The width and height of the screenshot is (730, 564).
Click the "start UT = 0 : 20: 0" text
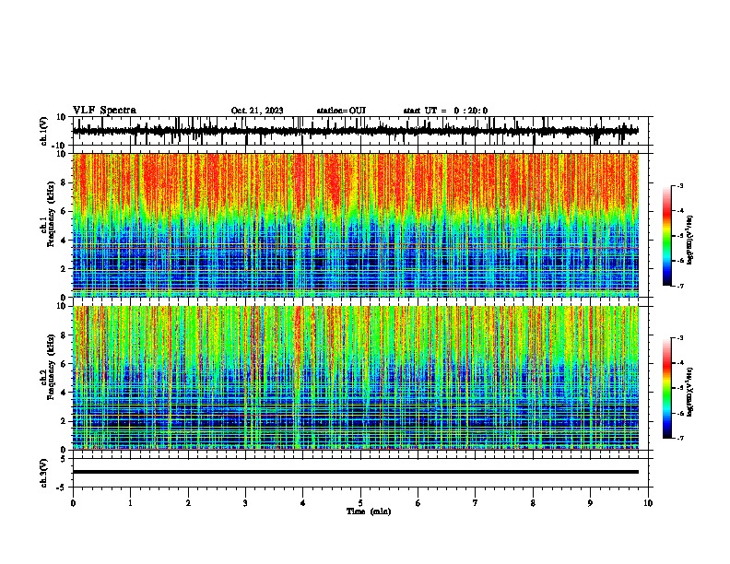tap(445, 111)
